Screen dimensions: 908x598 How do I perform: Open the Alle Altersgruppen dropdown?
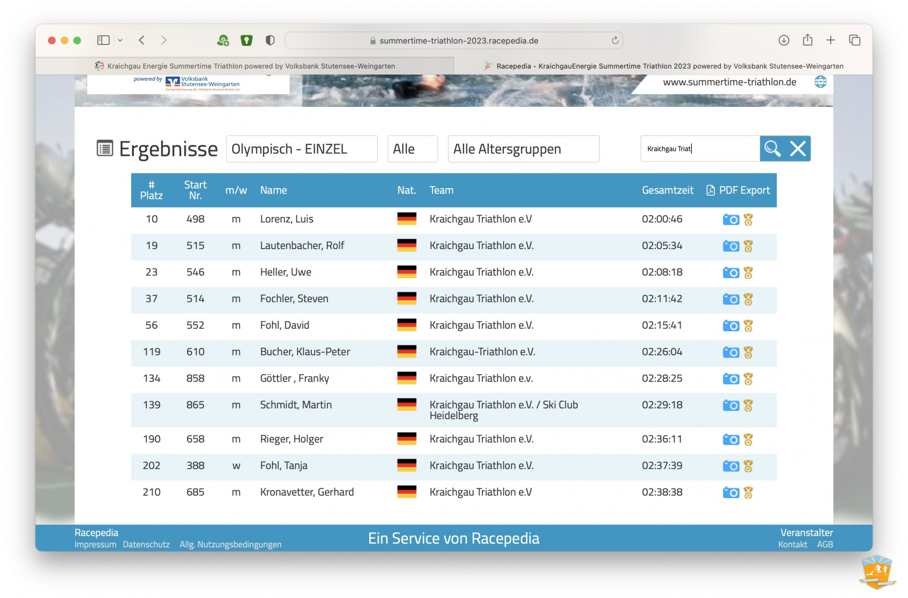pyautogui.click(x=523, y=149)
